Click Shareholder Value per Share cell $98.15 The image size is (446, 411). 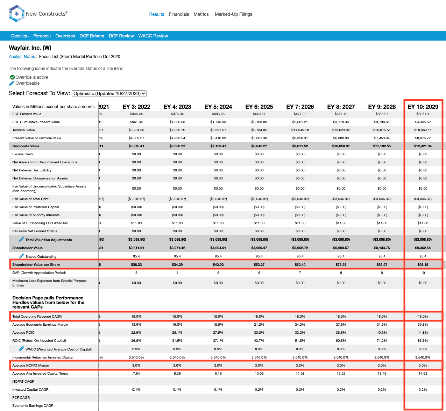coord(423,265)
